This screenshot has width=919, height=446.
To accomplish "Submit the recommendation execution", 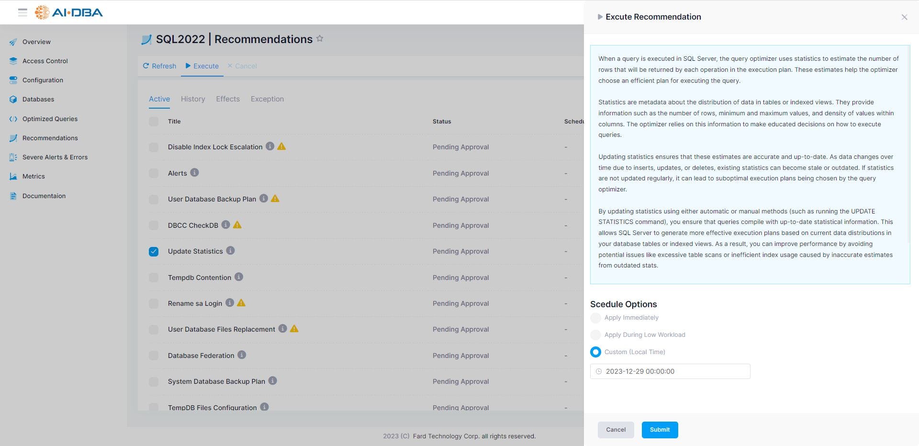I will 660,430.
